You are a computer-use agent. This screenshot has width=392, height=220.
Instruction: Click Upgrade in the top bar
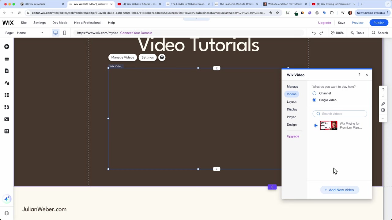click(x=324, y=23)
